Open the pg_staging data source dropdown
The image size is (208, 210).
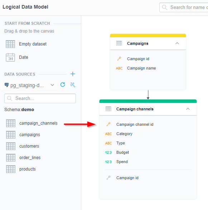(52, 85)
